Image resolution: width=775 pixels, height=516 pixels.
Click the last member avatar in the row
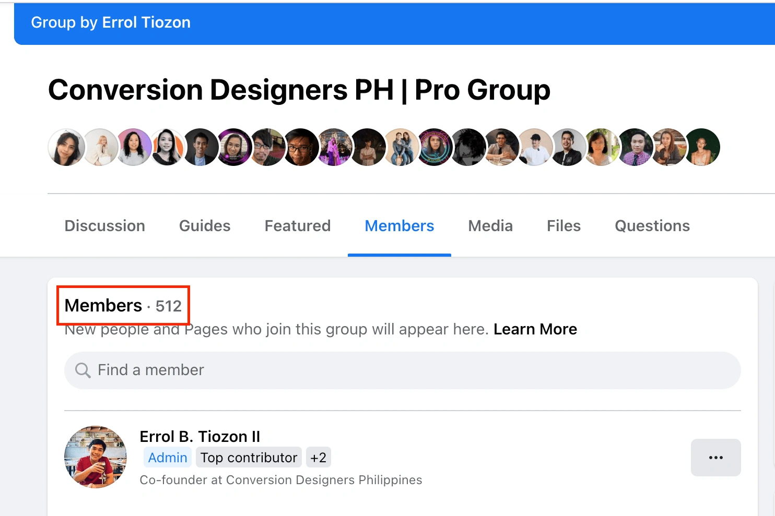coord(702,147)
